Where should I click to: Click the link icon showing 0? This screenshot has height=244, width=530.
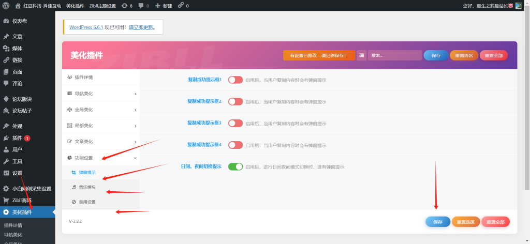[x=181, y=5]
